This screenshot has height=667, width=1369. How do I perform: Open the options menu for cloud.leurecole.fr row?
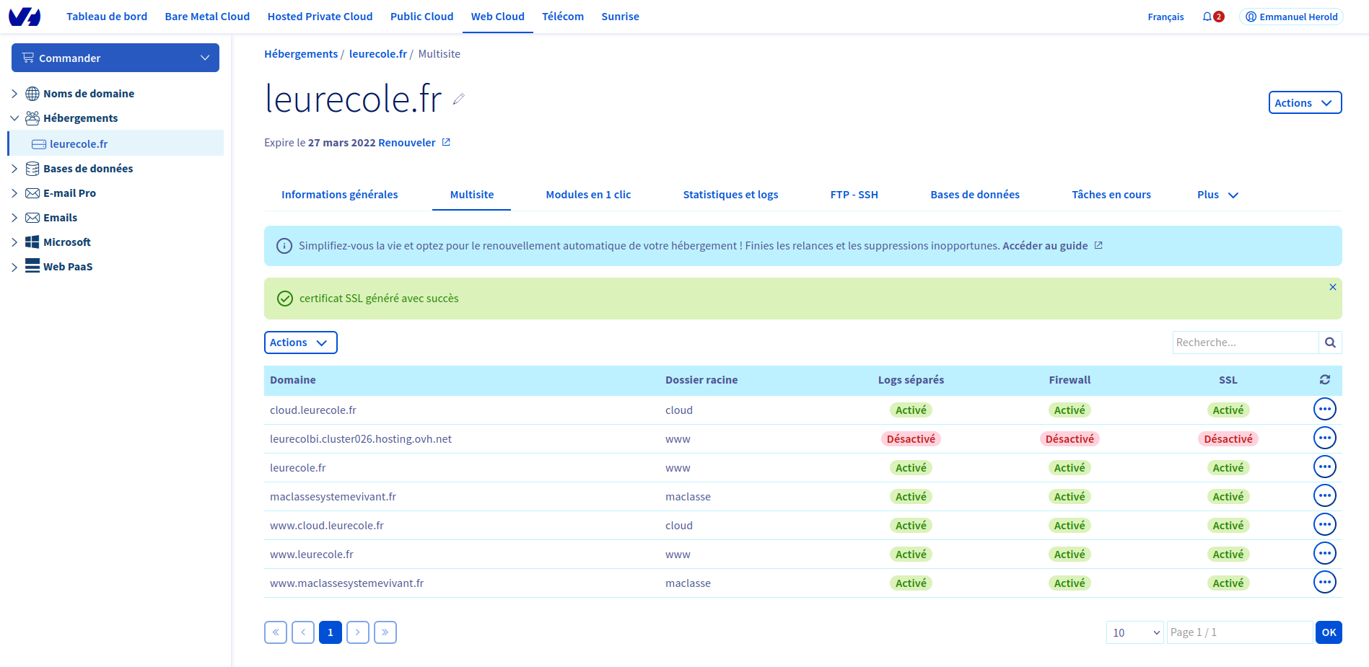pos(1324,410)
